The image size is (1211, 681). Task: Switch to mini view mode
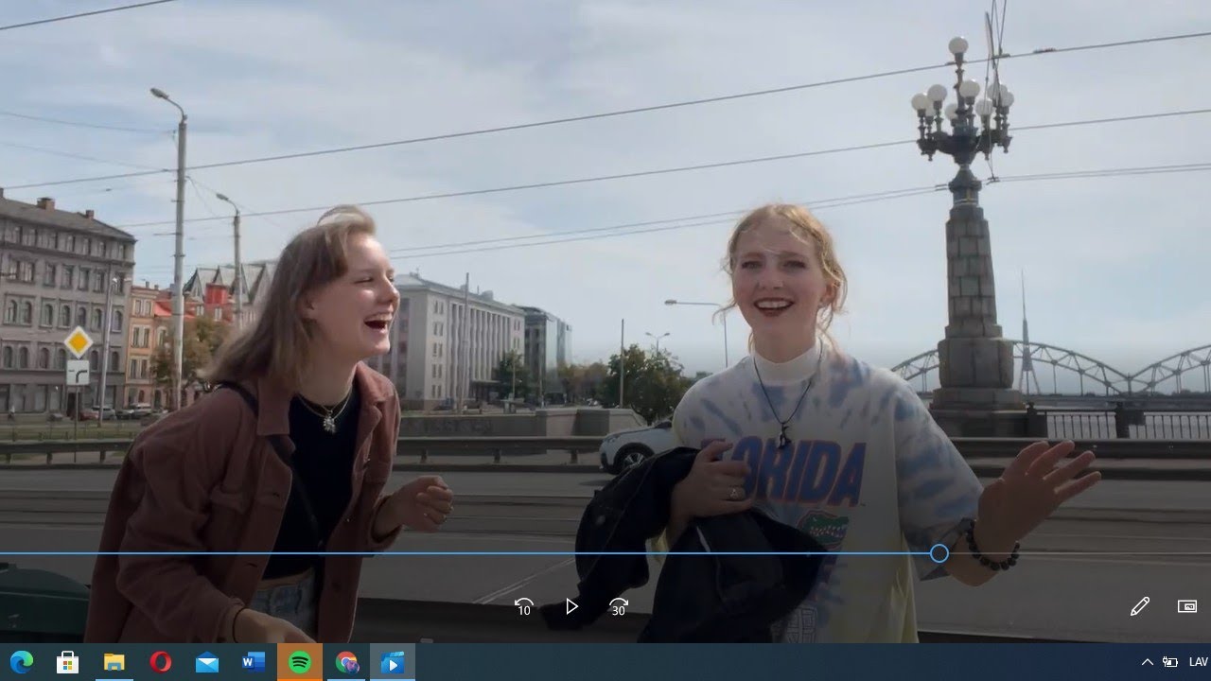tap(1187, 606)
